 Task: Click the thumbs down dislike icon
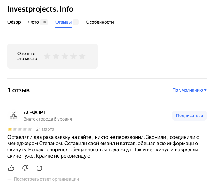coord(25,168)
